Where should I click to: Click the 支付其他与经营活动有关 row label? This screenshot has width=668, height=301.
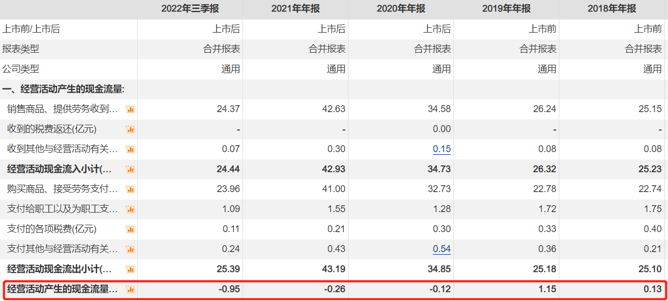63,249
